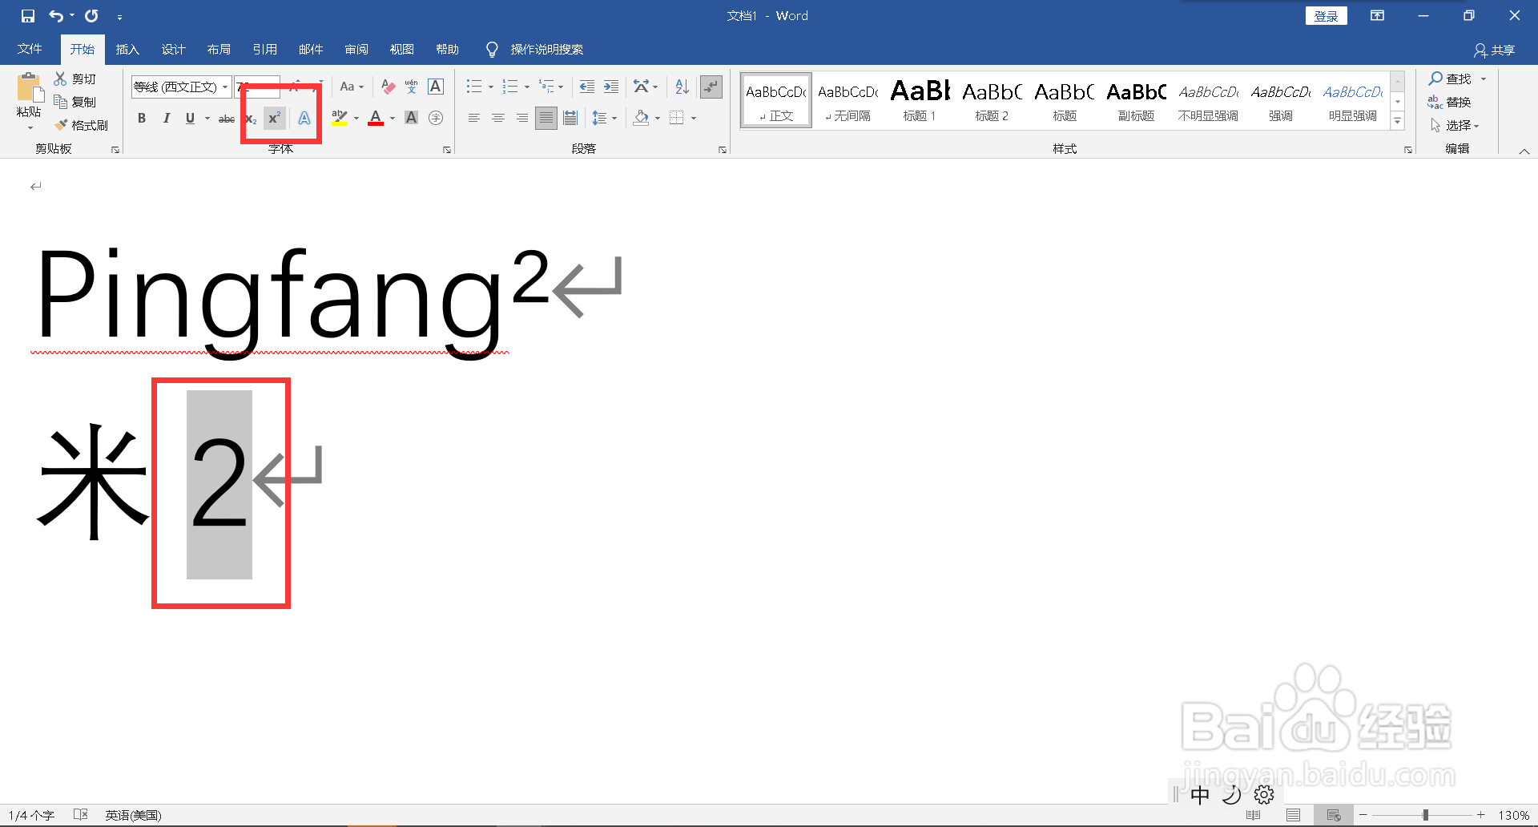Switch to the References (引用) tab
Viewport: 1538px width, 827px height.
pyautogui.click(x=264, y=50)
